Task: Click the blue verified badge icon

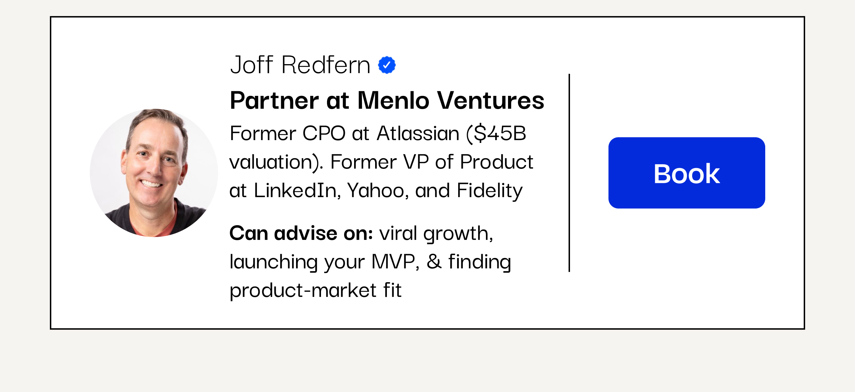Action: tap(387, 65)
